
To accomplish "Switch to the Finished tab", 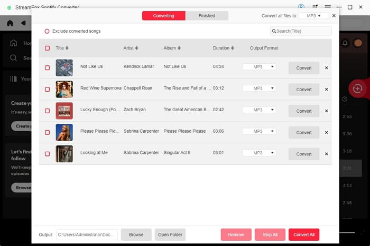I will click(x=207, y=16).
